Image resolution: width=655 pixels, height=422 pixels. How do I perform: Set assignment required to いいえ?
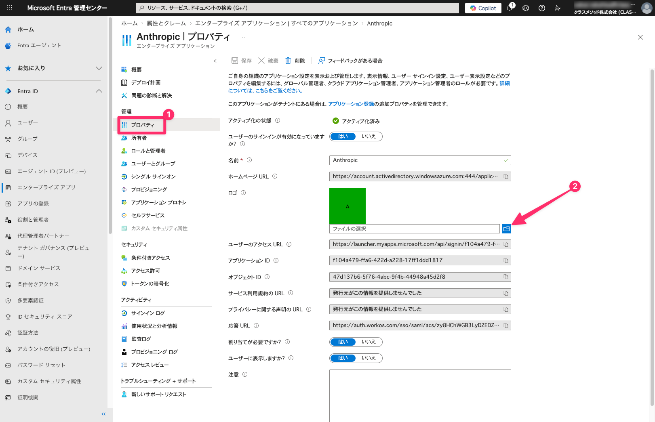coord(369,342)
